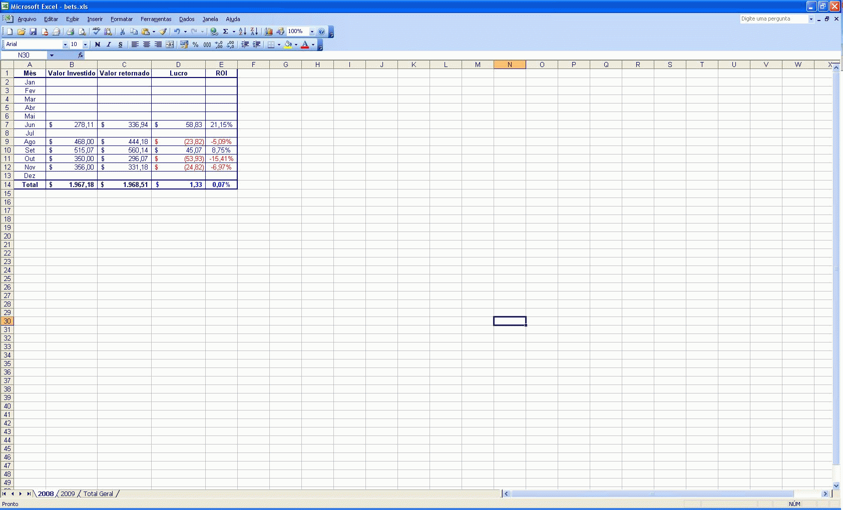Click the vertical scrollbar down arrow
This screenshot has width=843, height=510.
click(x=836, y=485)
